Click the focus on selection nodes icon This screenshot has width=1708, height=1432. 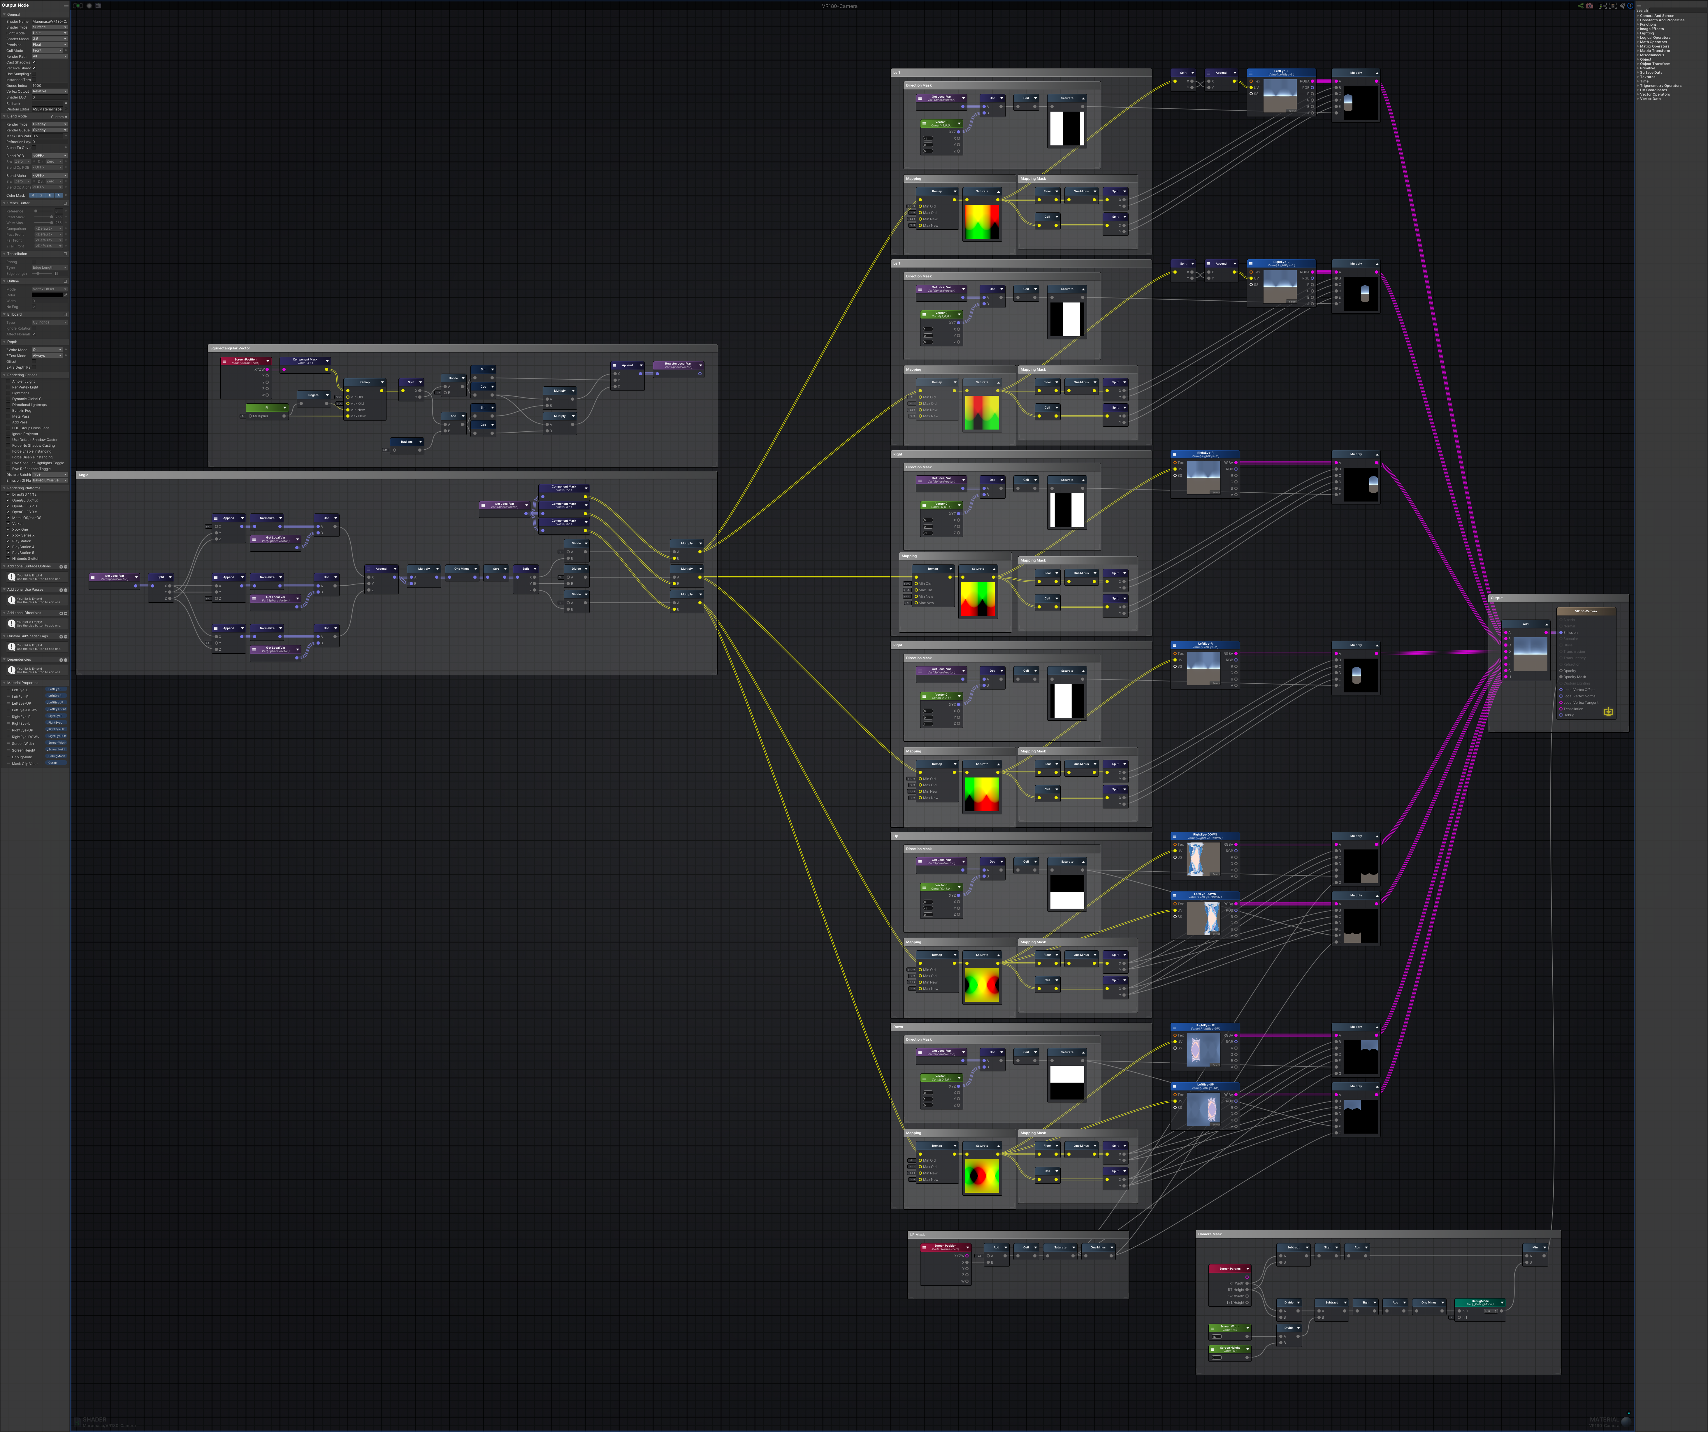[1603, 6]
